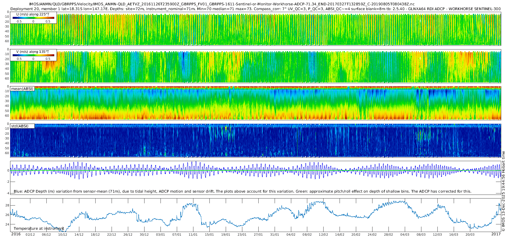Viewport: 506px width, 239px height.
Task: Select the 20/03 date tick label
Action: pos(470,235)
